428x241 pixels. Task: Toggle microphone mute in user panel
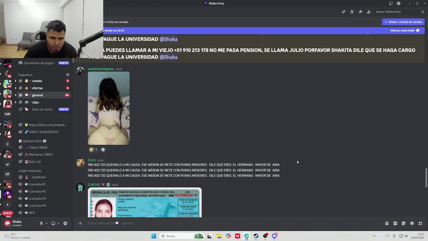click(x=41, y=223)
